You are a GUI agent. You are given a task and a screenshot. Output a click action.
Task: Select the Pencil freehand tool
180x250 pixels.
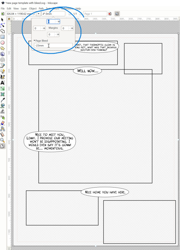(x=2, y=71)
